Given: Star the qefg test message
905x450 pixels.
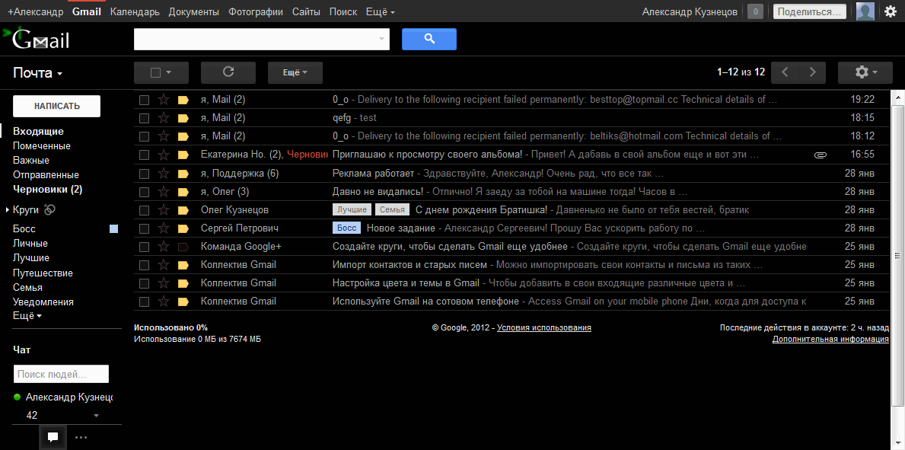Looking at the screenshot, I should click(x=164, y=118).
